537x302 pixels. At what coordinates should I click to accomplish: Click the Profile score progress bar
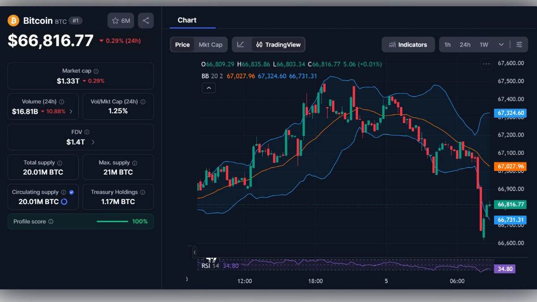[112, 221]
